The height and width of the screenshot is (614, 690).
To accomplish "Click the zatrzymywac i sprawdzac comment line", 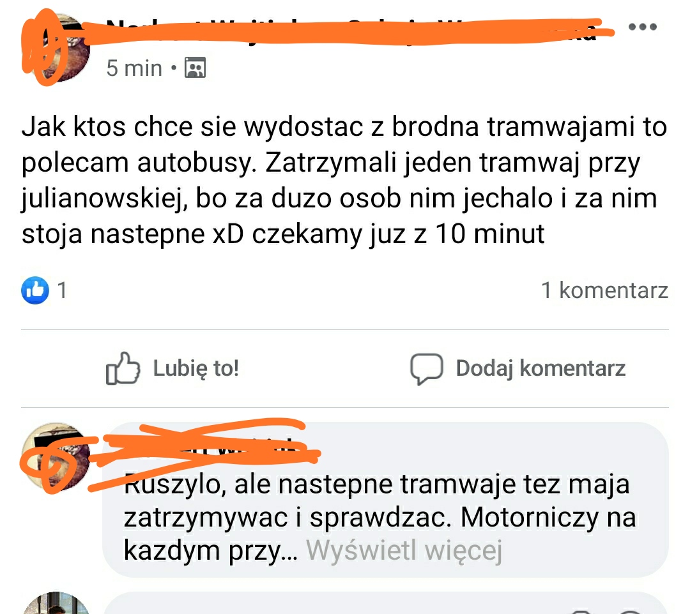I will pyautogui.click(x=379, y=518).
